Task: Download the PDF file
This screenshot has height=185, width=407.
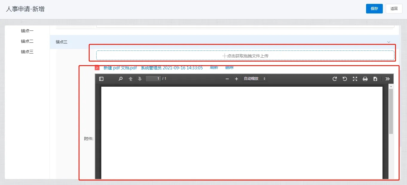Action: (x=375, y=79)
